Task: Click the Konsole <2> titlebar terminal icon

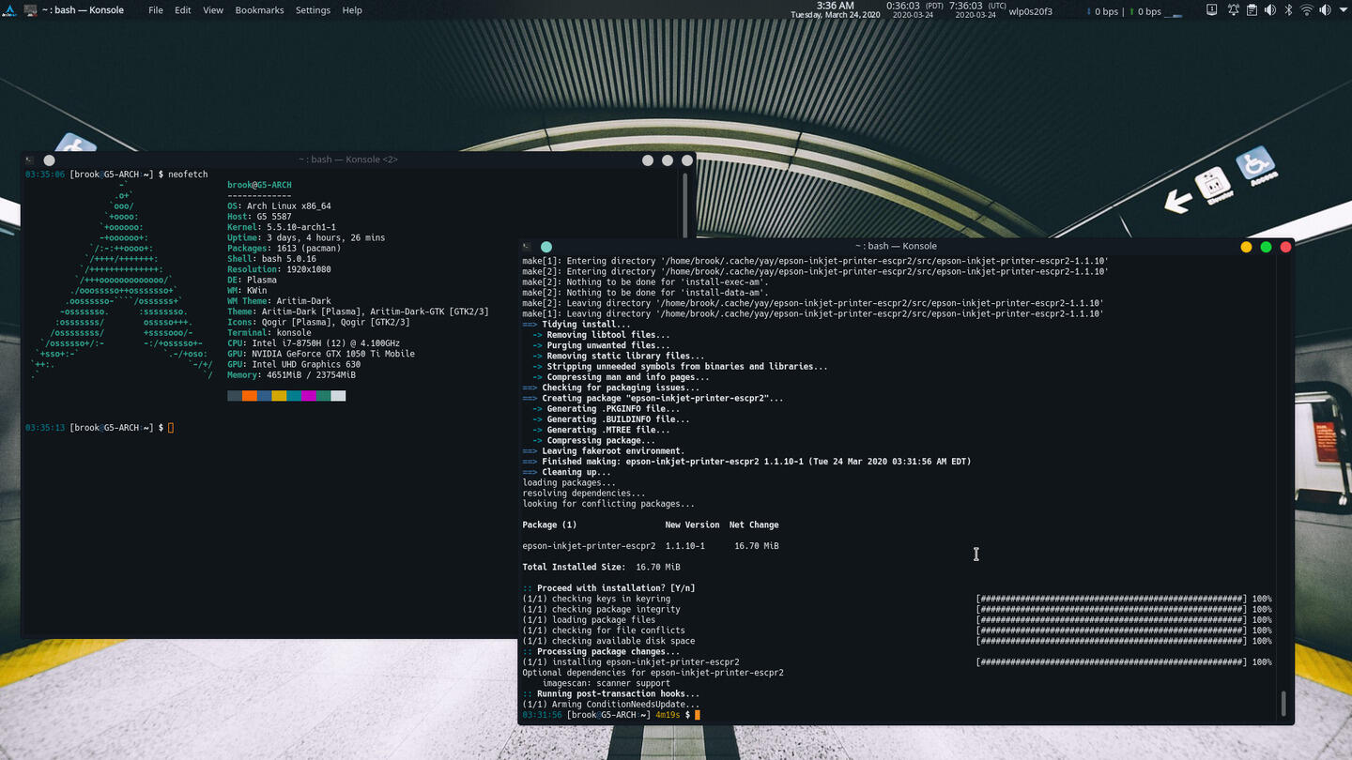Action: tap(29, 160)
